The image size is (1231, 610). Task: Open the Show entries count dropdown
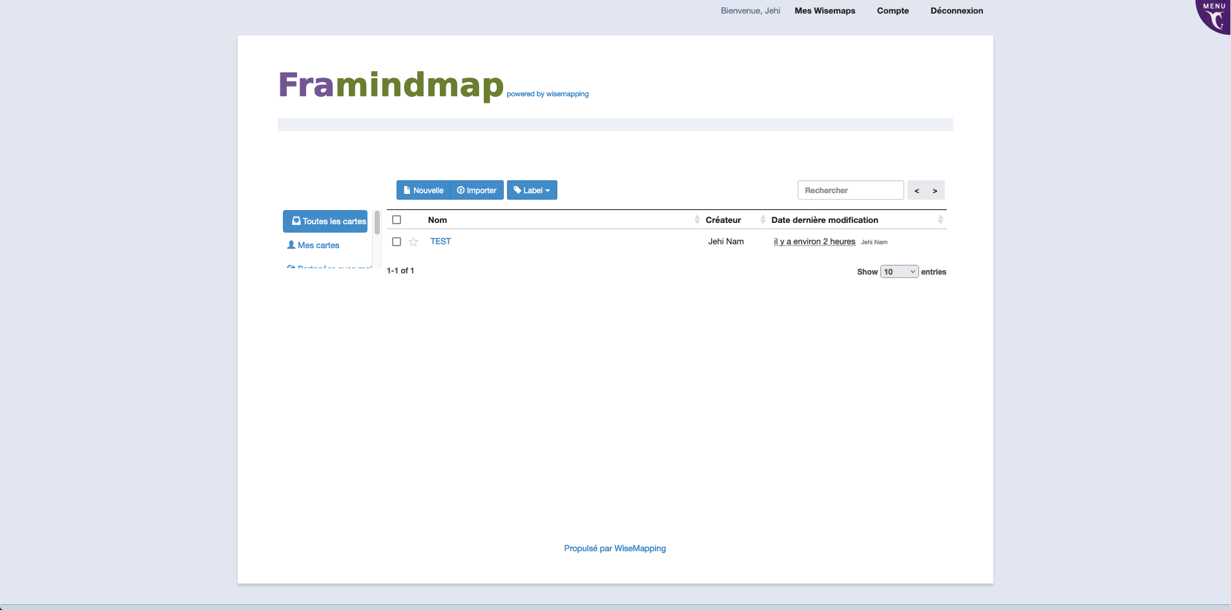tap(899, 271)
